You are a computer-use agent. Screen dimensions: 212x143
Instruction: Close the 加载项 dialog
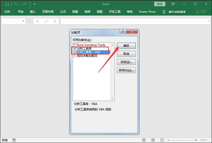coord(132,32)
